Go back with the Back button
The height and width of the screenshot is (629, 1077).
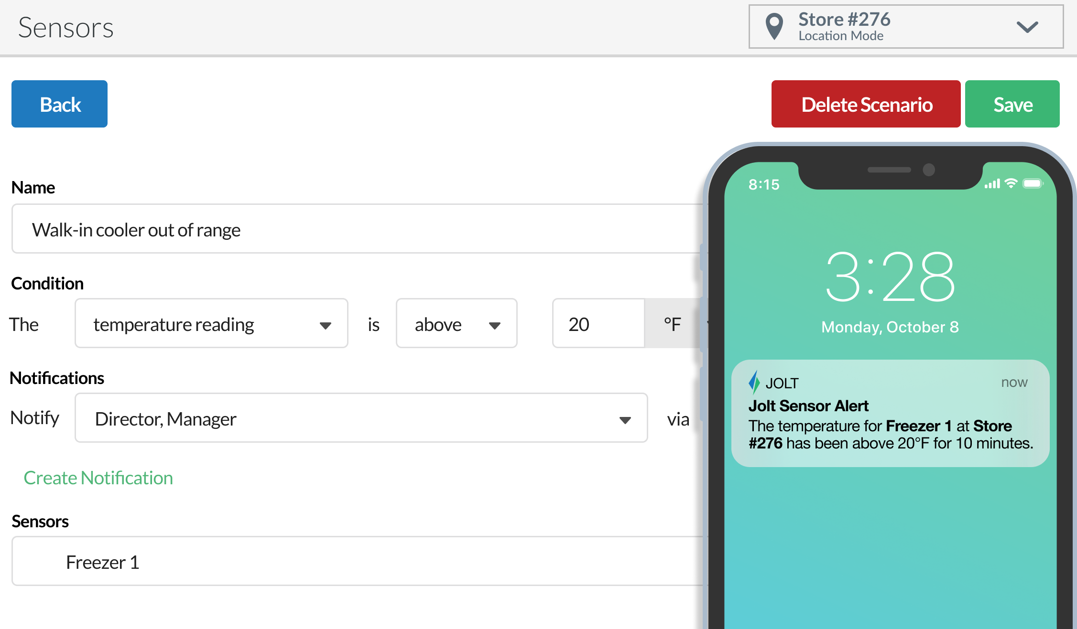tap(59, 104)
